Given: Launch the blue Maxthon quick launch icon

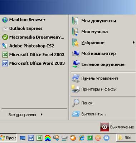Looking at the screenshot, I should pos(106,138).
